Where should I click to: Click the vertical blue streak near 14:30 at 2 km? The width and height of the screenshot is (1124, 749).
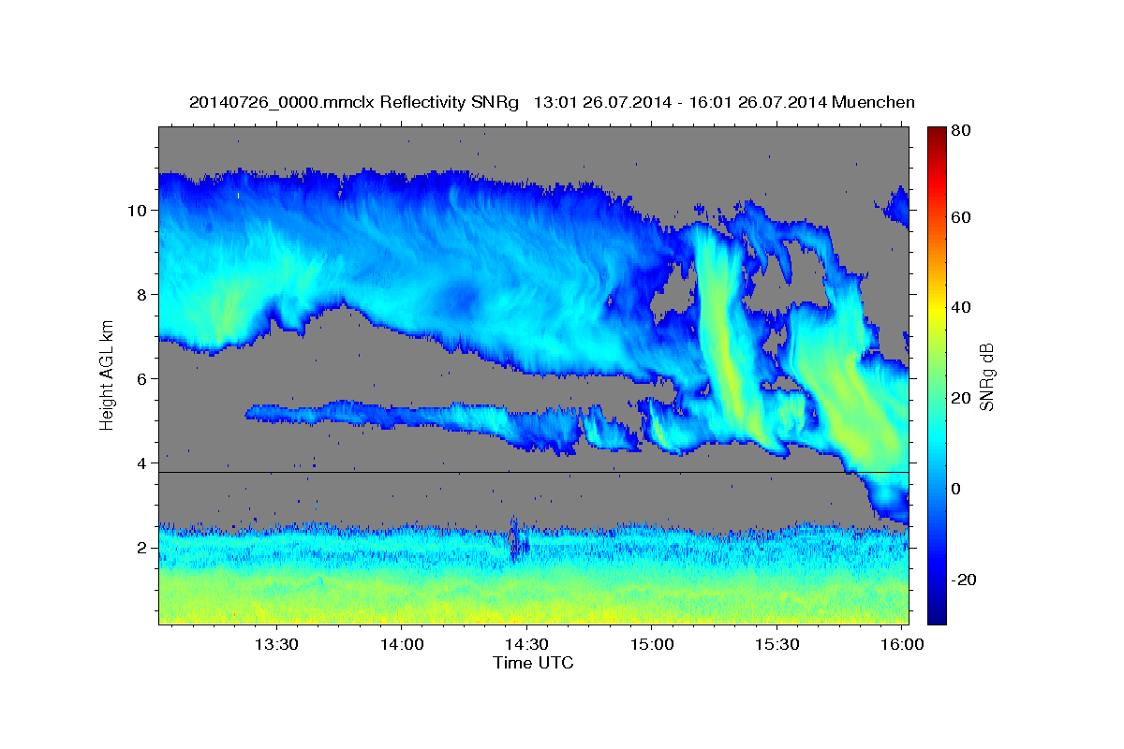[x=513, y=539]
